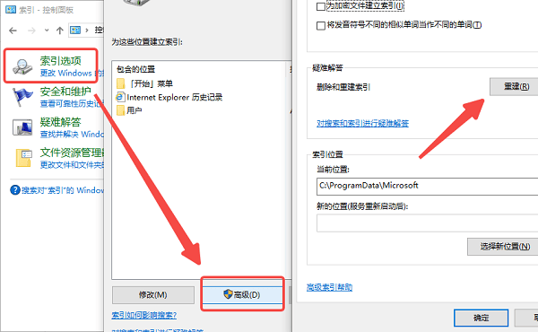The image size is (538, 332).
Task: Click the 文件资源管理器 folder options icon
Action: (23, 158)
